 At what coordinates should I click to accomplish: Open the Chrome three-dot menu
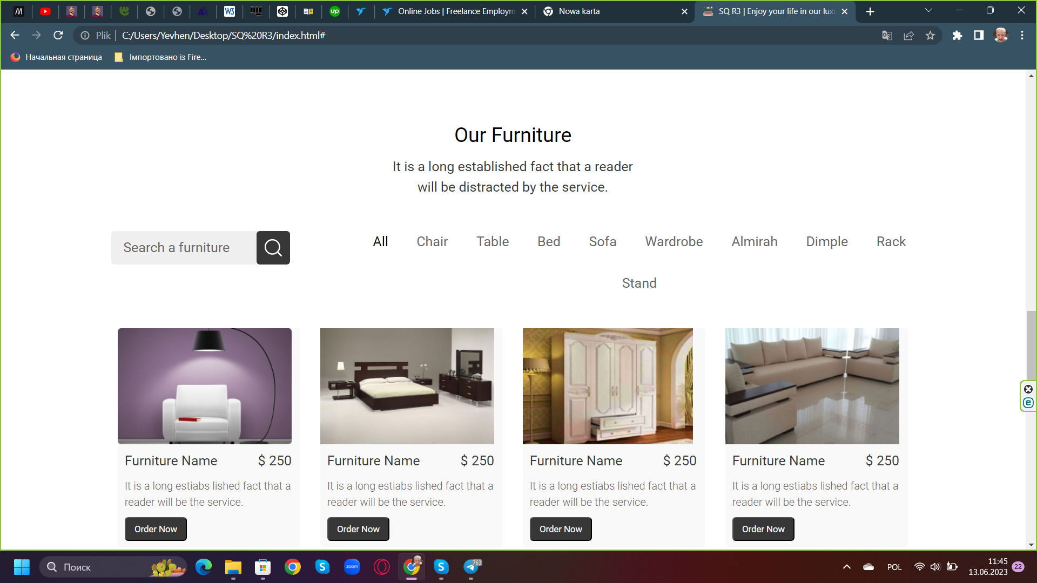pyautogui.click(x=1022, y=35)
